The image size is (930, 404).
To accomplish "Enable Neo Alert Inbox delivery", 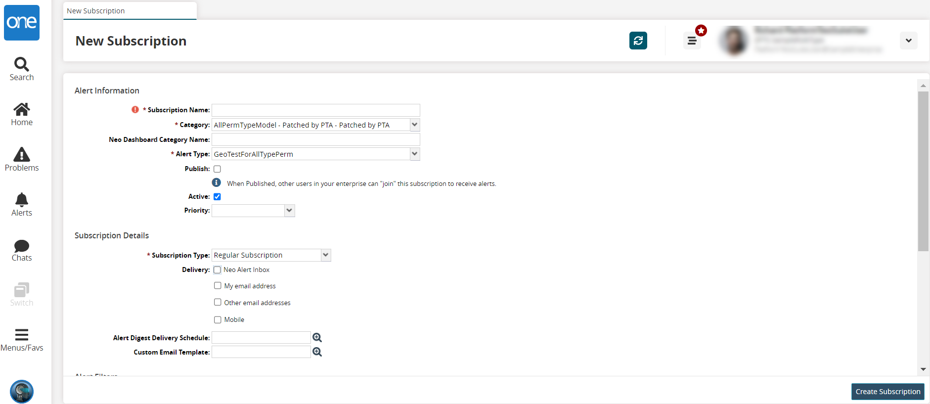I will [x=217, y=270].
